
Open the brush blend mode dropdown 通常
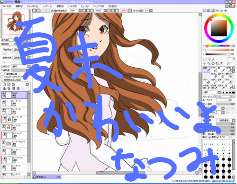(211, 92)
